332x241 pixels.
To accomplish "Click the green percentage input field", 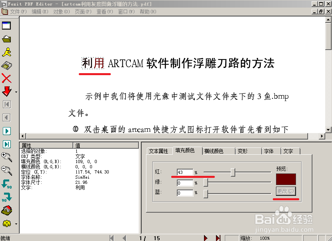I will (x=185, y=183).
